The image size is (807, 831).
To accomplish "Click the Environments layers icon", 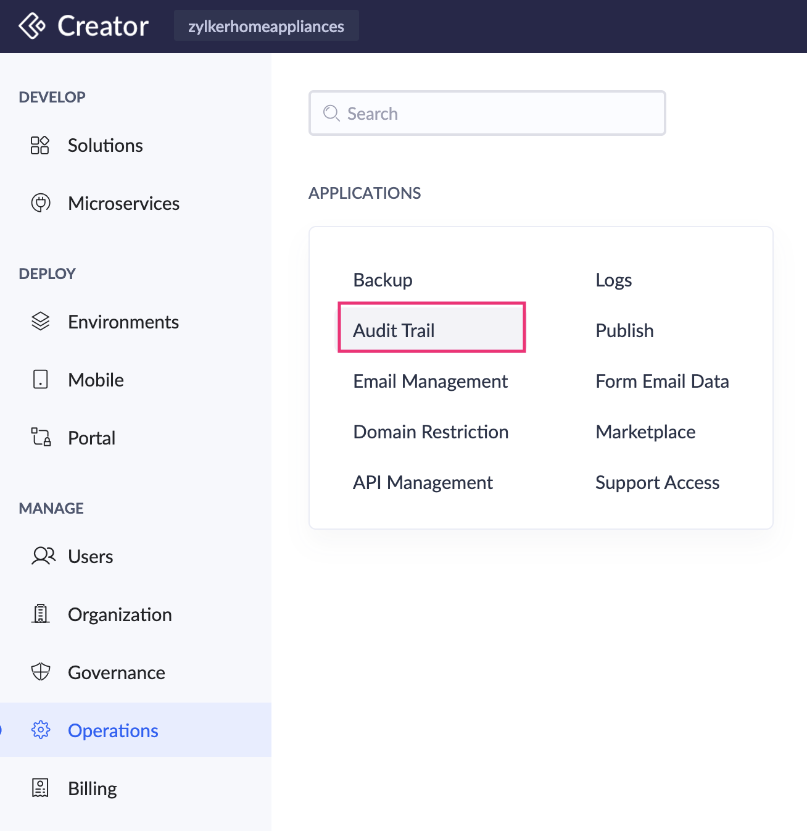I will point(41,322).
